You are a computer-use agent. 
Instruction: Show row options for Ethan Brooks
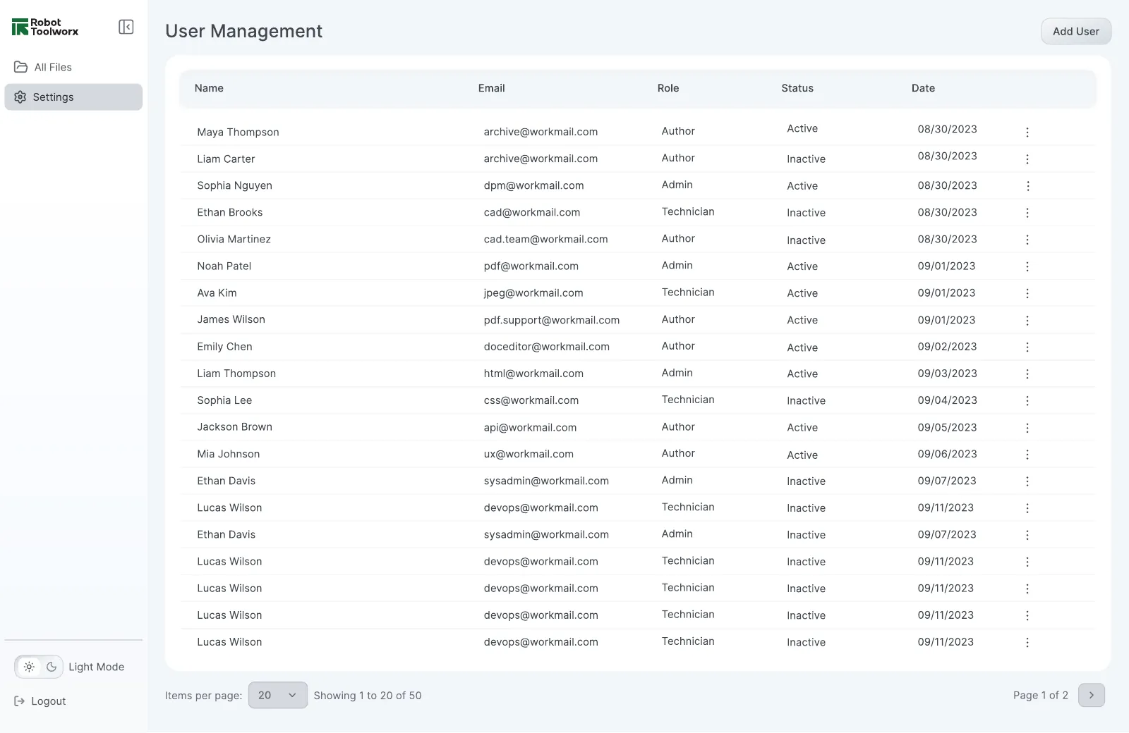[1027, 213]
